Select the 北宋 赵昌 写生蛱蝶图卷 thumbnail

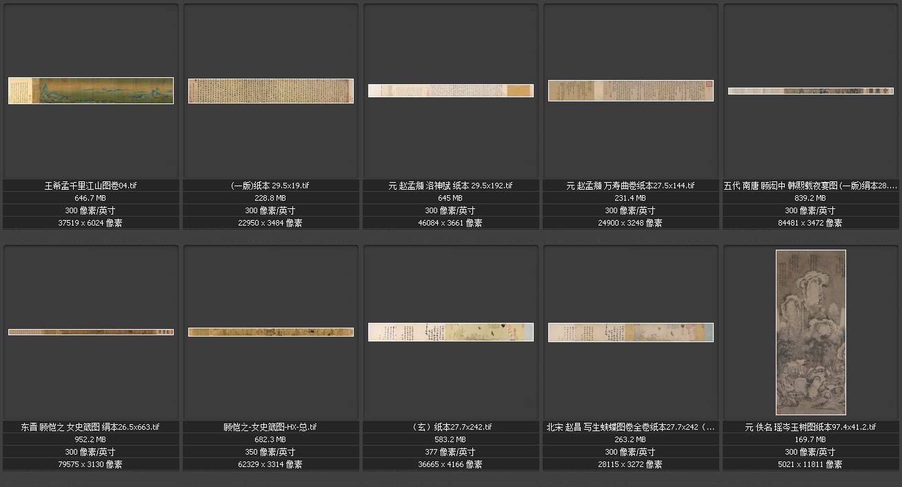click(630, 332)
